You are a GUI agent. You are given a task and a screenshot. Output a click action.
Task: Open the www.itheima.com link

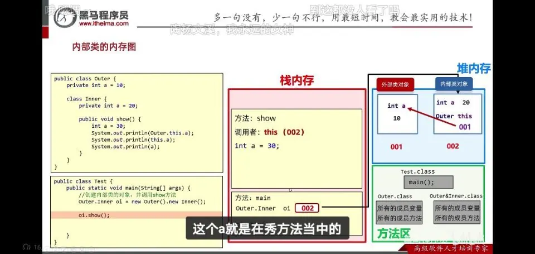[104, 23]
